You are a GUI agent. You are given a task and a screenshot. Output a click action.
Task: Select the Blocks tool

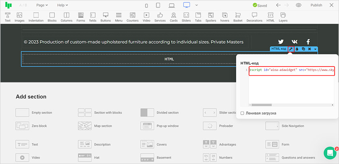pos(52,17)
